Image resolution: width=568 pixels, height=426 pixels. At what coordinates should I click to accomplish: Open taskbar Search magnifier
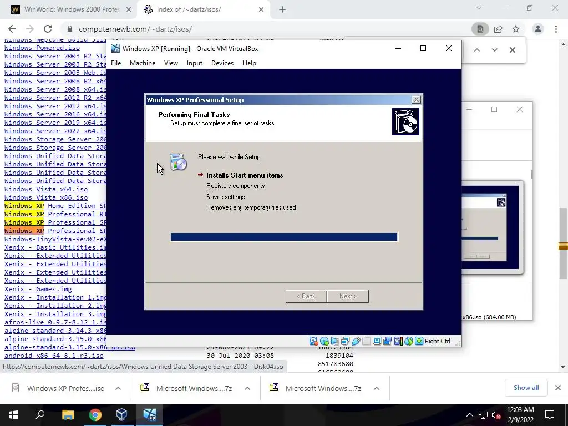40,415
